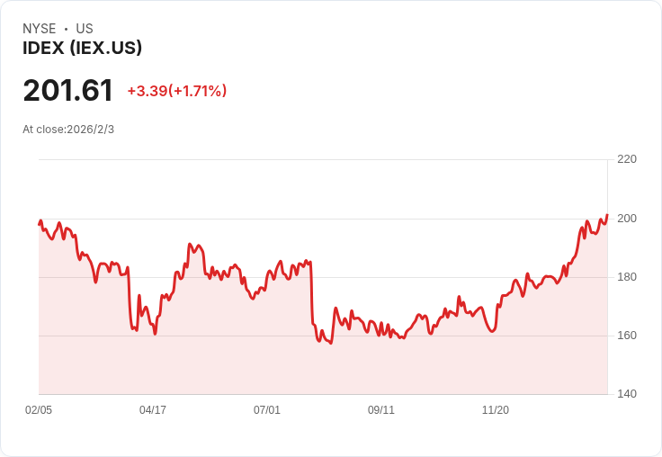This screenshot has width=662, height=457.
Task: Select the 220 y-axis label
Action: point(627,159)
